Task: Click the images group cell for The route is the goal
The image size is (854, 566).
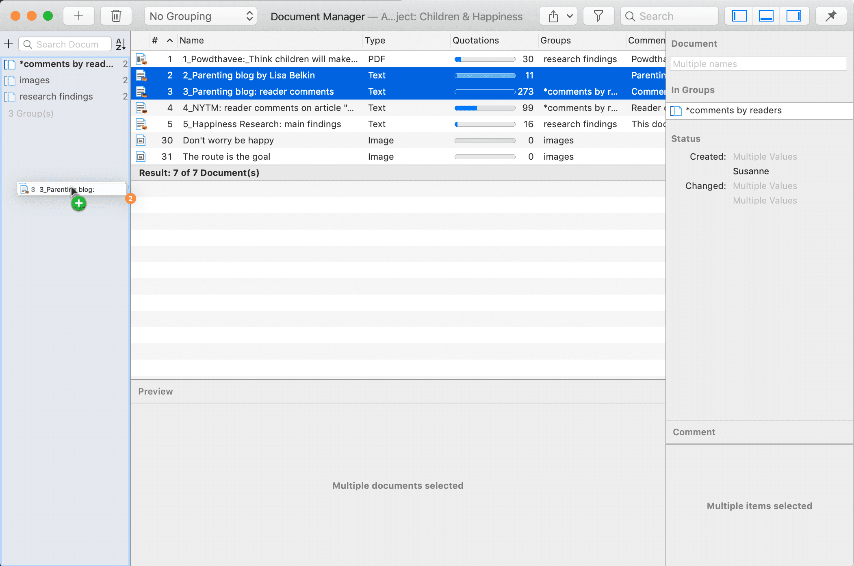Action: [559, 156]
